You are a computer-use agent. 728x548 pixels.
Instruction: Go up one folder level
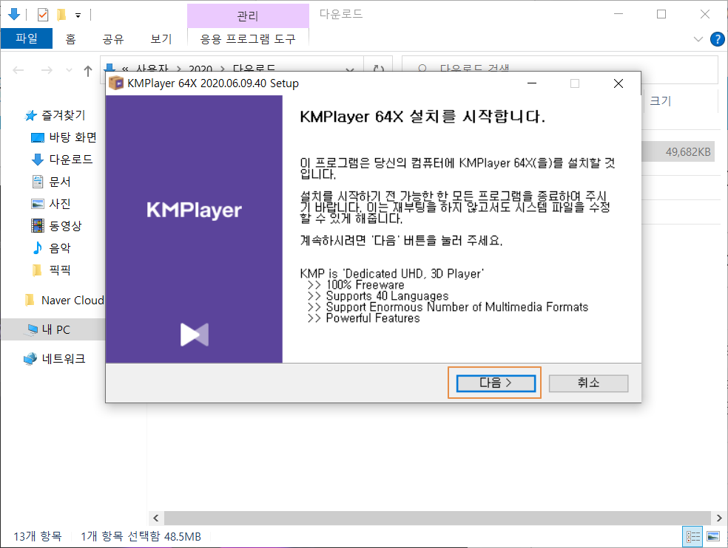(88, 71)
